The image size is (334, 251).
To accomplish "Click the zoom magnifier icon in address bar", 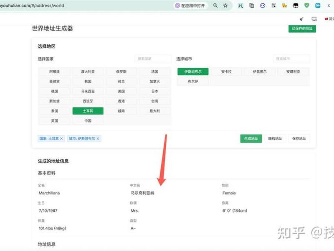I will 215,5.
